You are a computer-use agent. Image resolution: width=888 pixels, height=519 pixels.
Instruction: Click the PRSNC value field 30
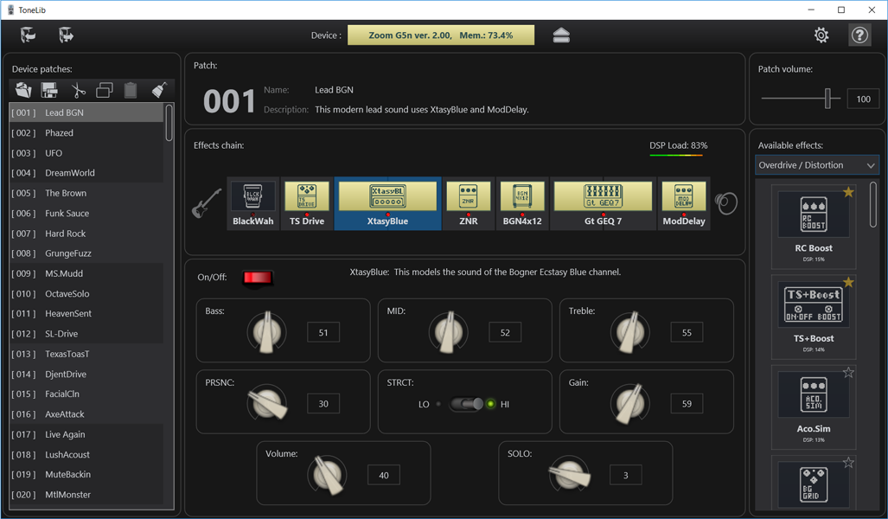pos(323,404)
